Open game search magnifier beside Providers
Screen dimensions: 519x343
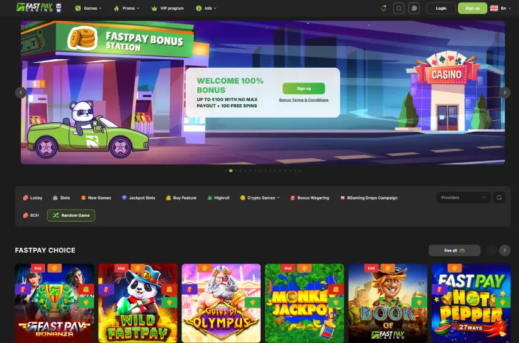point(499,198)
